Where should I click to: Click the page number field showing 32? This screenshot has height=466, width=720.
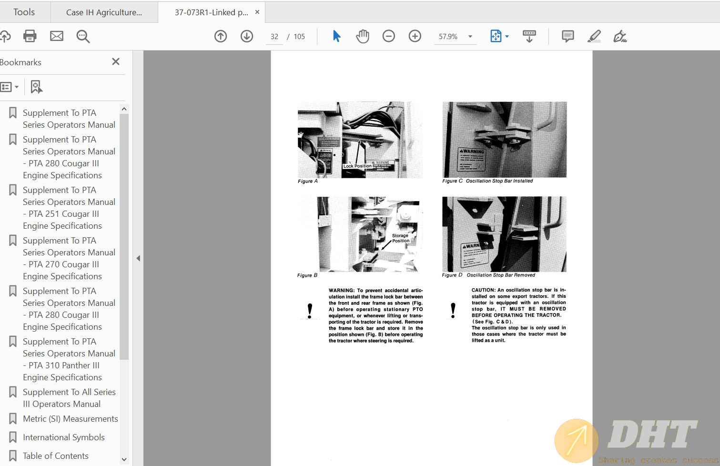click(x=274, y=37)
